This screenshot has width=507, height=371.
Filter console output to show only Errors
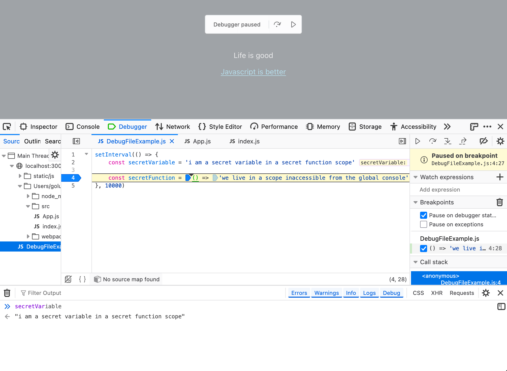pos(299,293)
